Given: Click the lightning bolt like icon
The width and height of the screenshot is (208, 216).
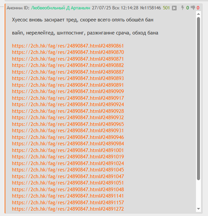Looking at the screenshot, I should pyautogui.click(x=183, y=8).
